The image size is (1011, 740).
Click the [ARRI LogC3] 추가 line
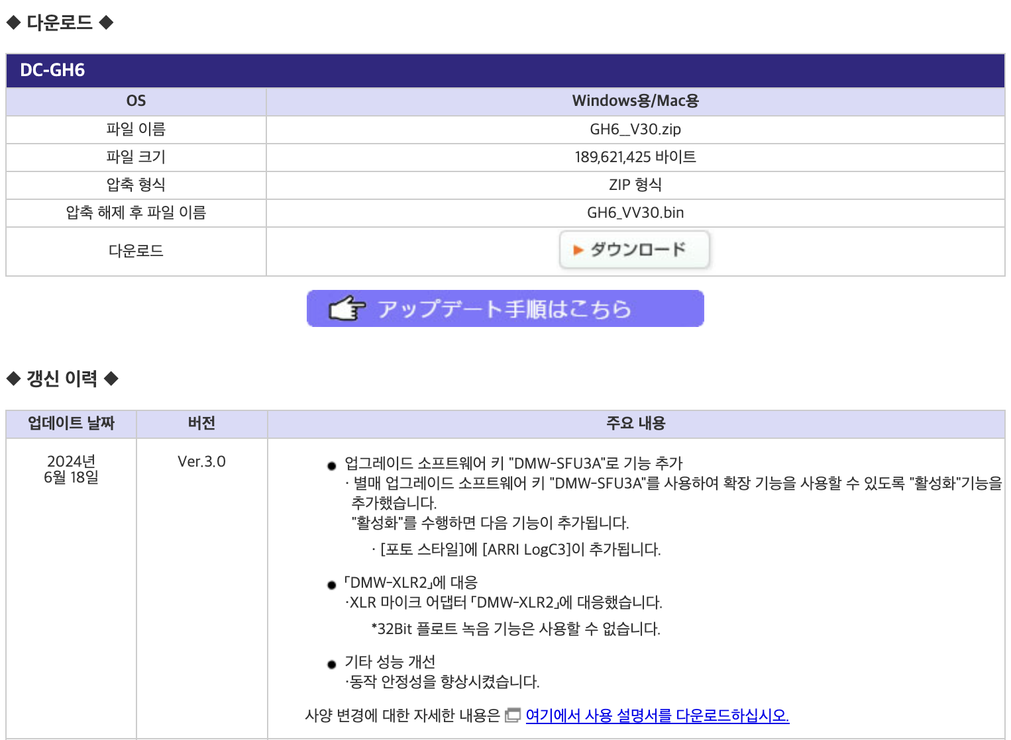click(x=516, y=549)
